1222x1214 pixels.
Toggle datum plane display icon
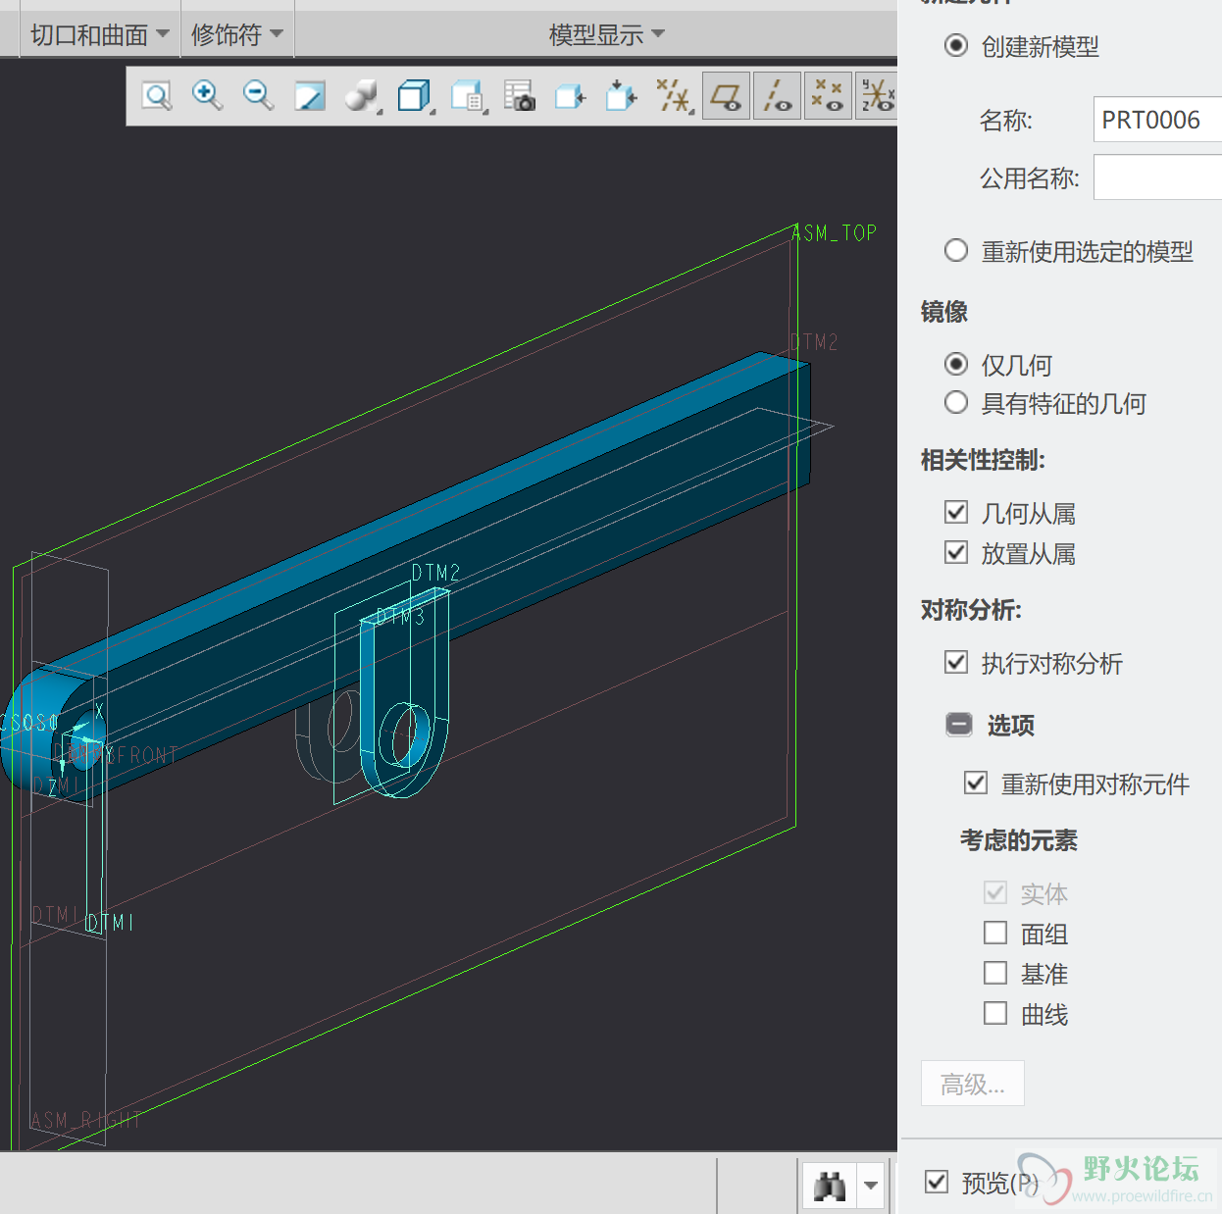pos(727,96)
